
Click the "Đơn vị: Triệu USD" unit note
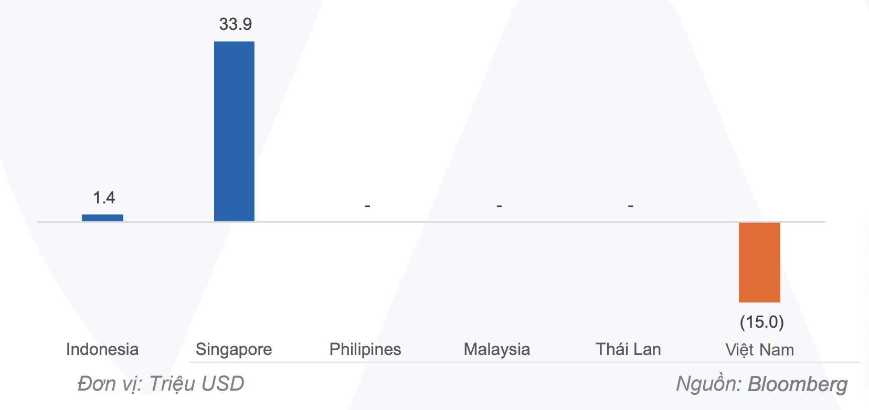pos(161,384)
